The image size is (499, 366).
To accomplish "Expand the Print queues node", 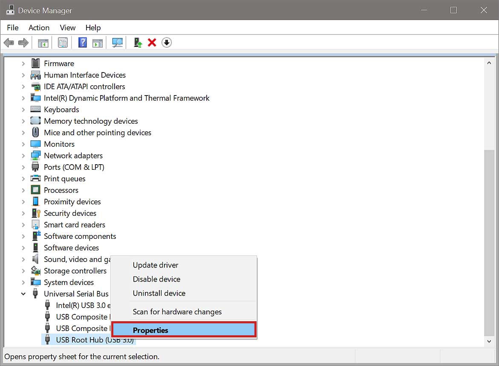I will coord(23,178).
